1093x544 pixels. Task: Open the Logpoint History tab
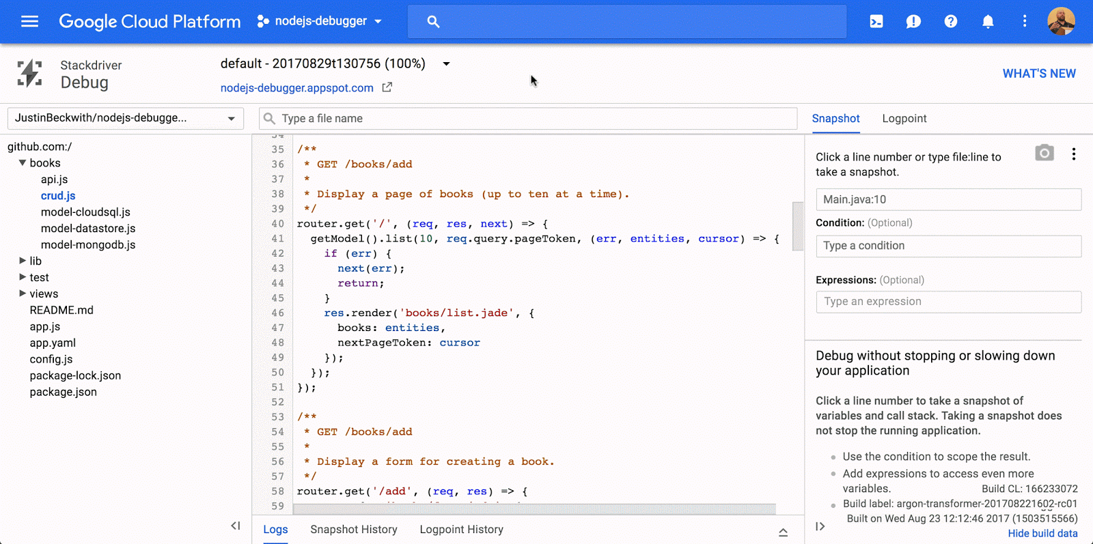click(461, 530)
